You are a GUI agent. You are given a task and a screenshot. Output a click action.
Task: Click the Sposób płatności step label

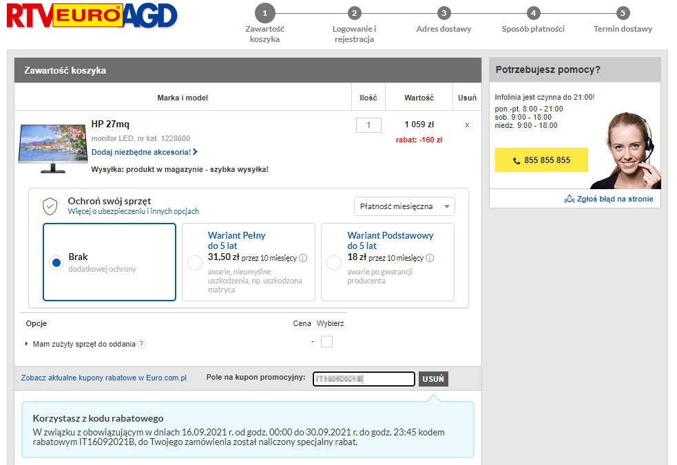coord(533,29)
